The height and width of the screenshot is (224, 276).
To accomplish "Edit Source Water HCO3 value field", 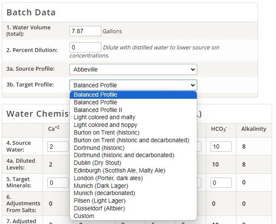I will coord(221,146).
